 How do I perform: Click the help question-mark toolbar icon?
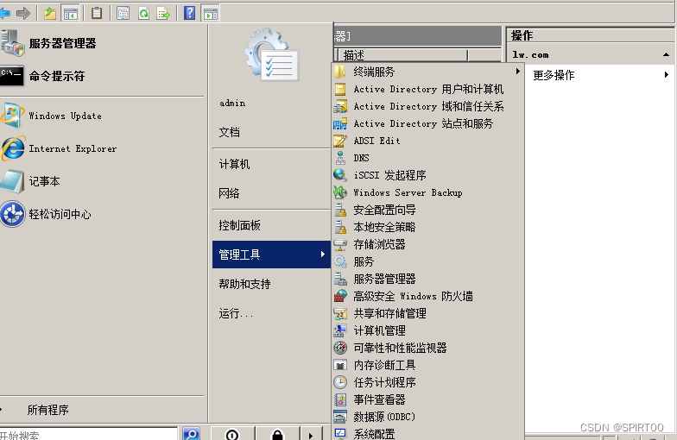click(x=190, y=14)
